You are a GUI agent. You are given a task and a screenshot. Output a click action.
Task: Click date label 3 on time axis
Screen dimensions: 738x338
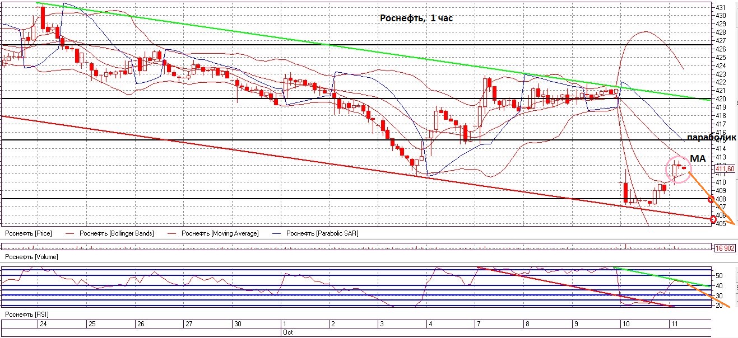382,324
